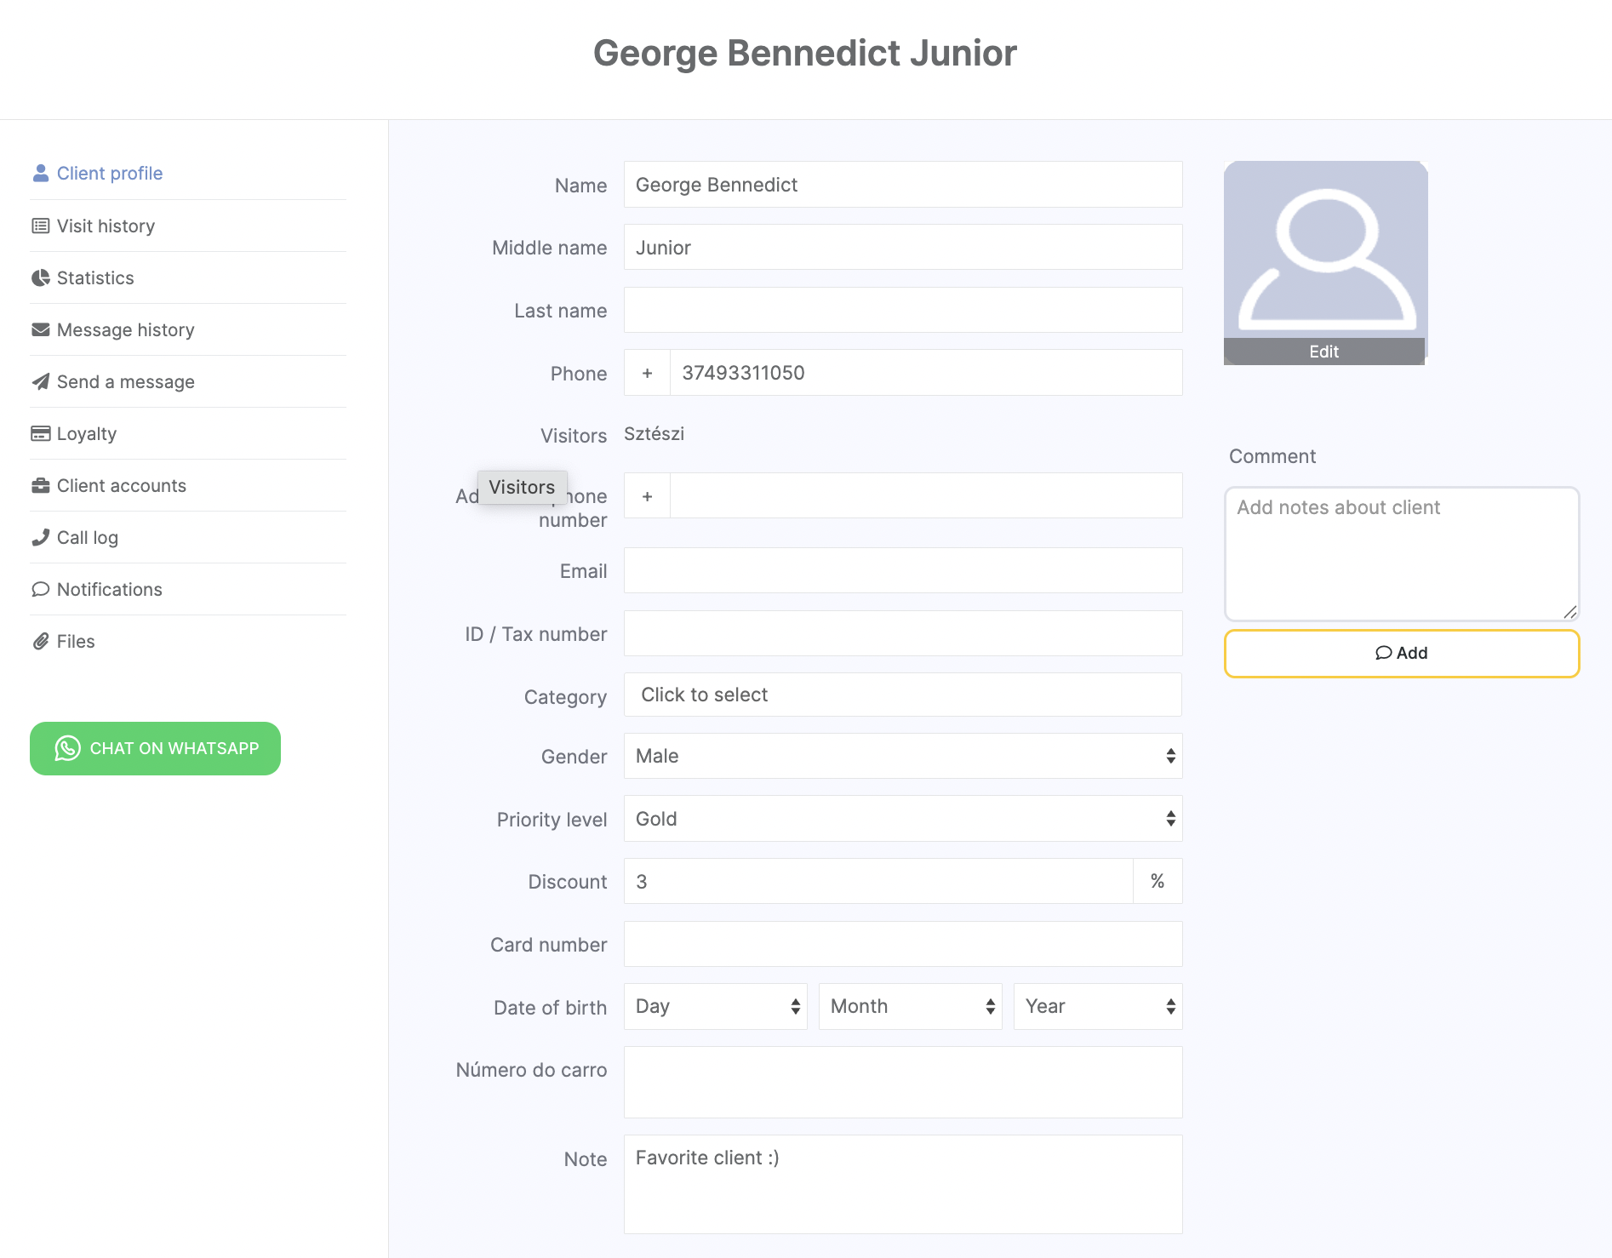Open the Category click-to-select field
This screenshot has height=1258, width=1612.
click(902, 695)
